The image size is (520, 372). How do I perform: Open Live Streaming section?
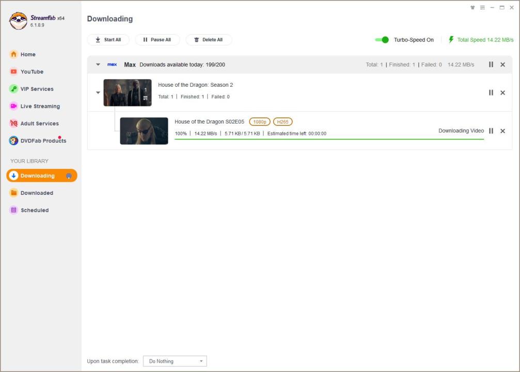[41, 106]
